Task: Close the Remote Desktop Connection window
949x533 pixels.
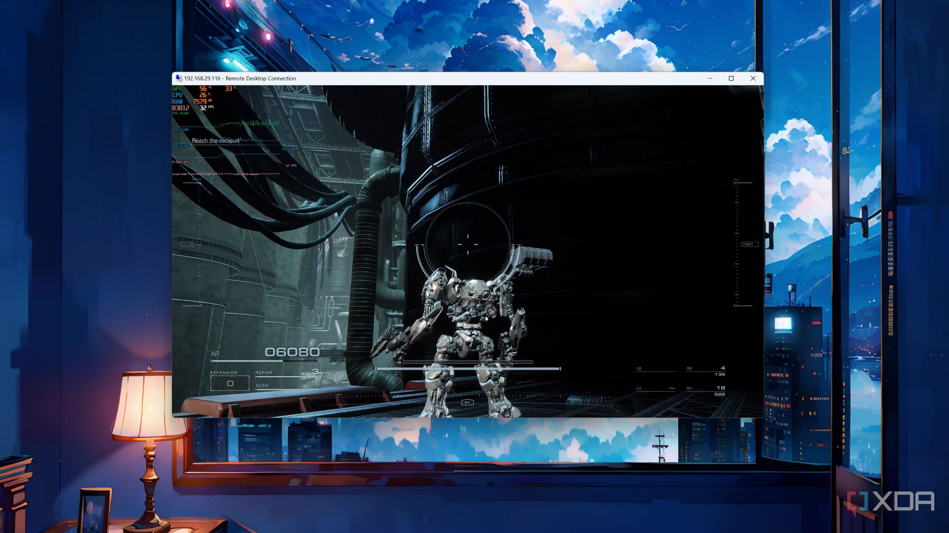Action: pos(753,78)
